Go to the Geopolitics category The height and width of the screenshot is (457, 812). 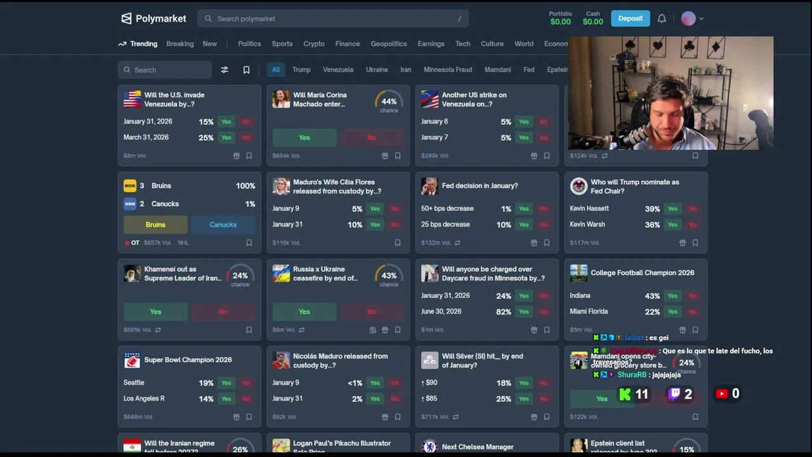pyautogui.click(x=389, y=44)
